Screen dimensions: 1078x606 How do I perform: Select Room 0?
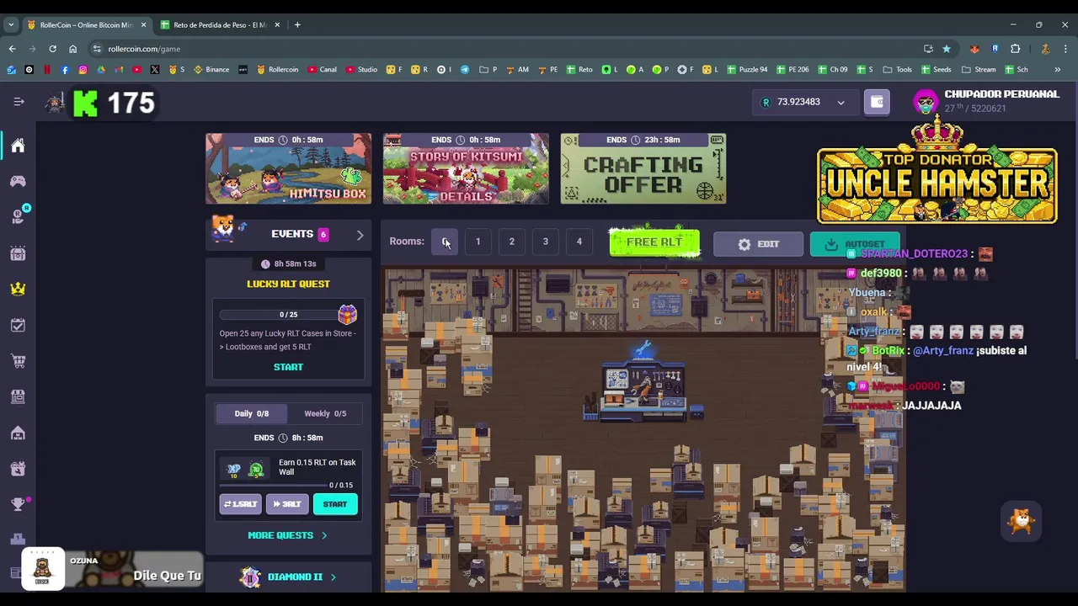click(x=445, y=242)
